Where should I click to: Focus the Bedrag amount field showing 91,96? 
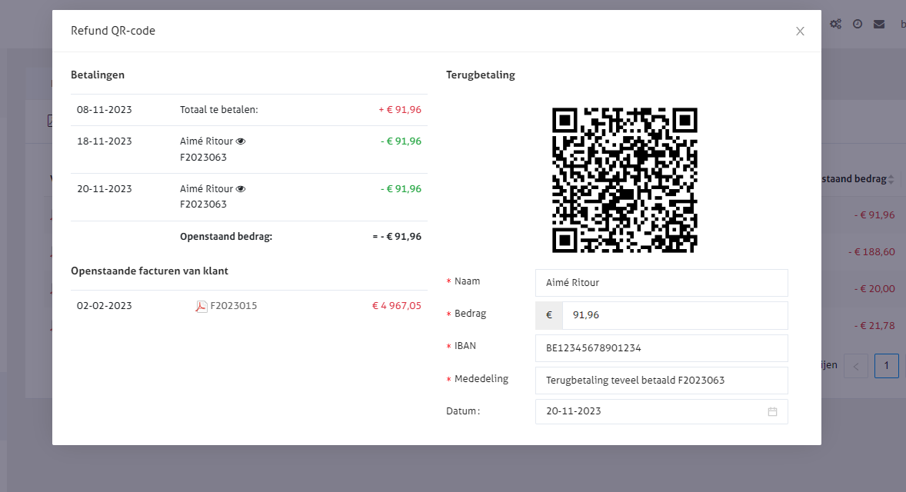(674, 315)
